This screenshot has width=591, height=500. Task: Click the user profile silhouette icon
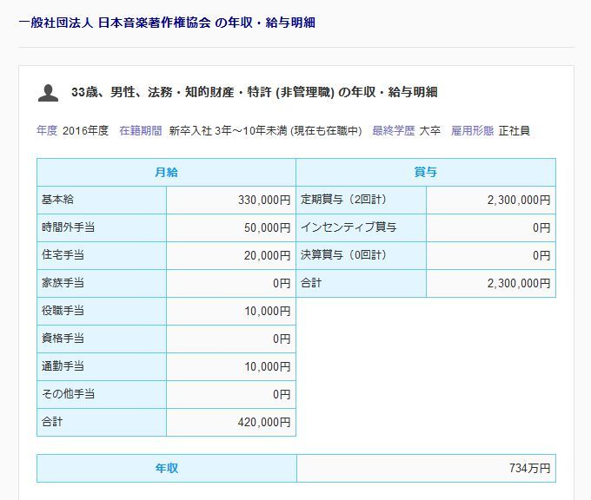click(48, 92)
